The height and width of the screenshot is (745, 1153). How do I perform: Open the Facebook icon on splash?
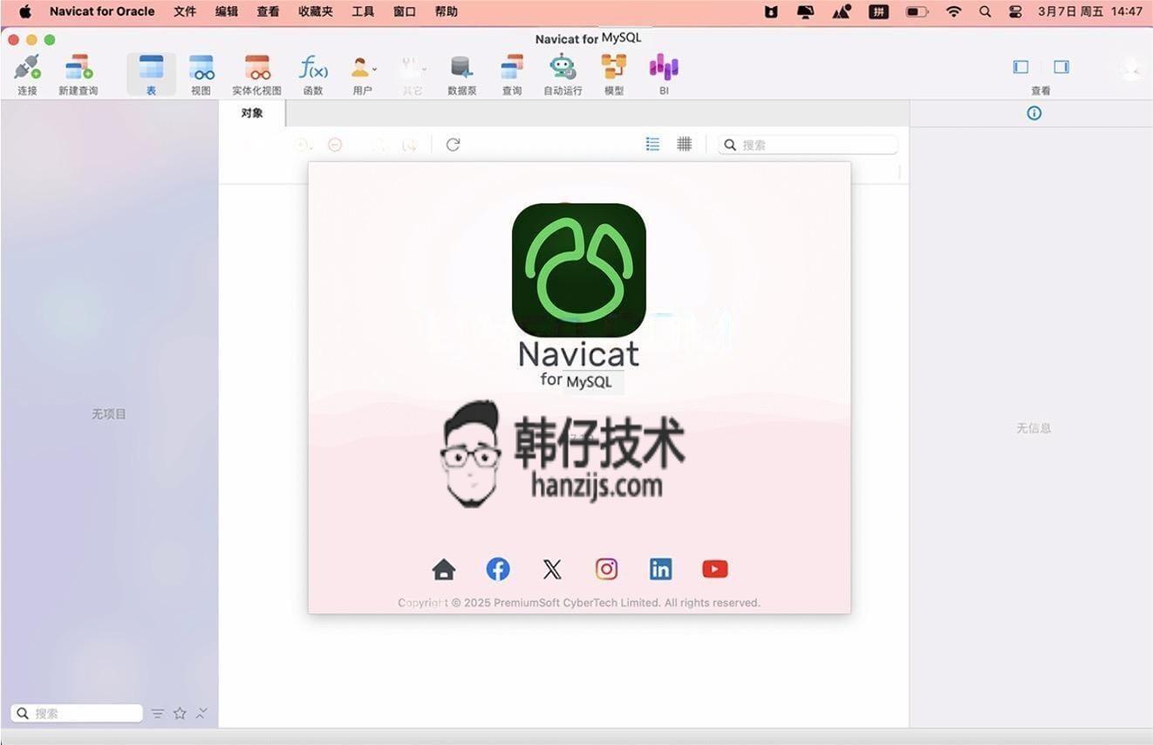click(x=498, y=569)
